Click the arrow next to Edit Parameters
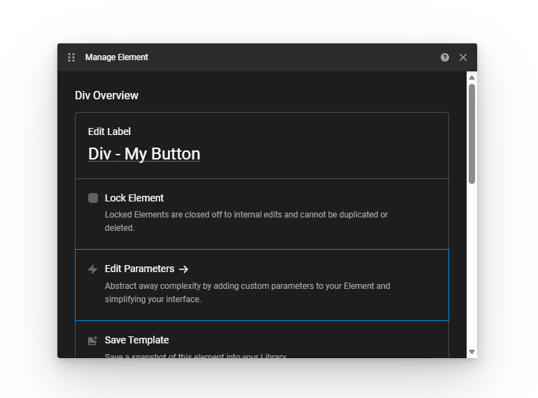538x398 pixels. click(184, 269)
